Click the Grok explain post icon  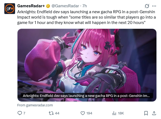tap(147, 6)
